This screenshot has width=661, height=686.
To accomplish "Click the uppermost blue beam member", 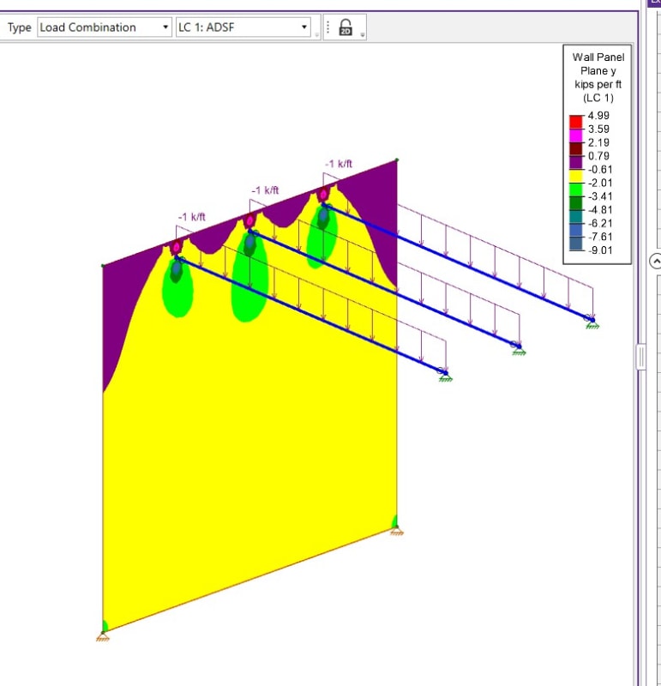I will click(458, 262).
